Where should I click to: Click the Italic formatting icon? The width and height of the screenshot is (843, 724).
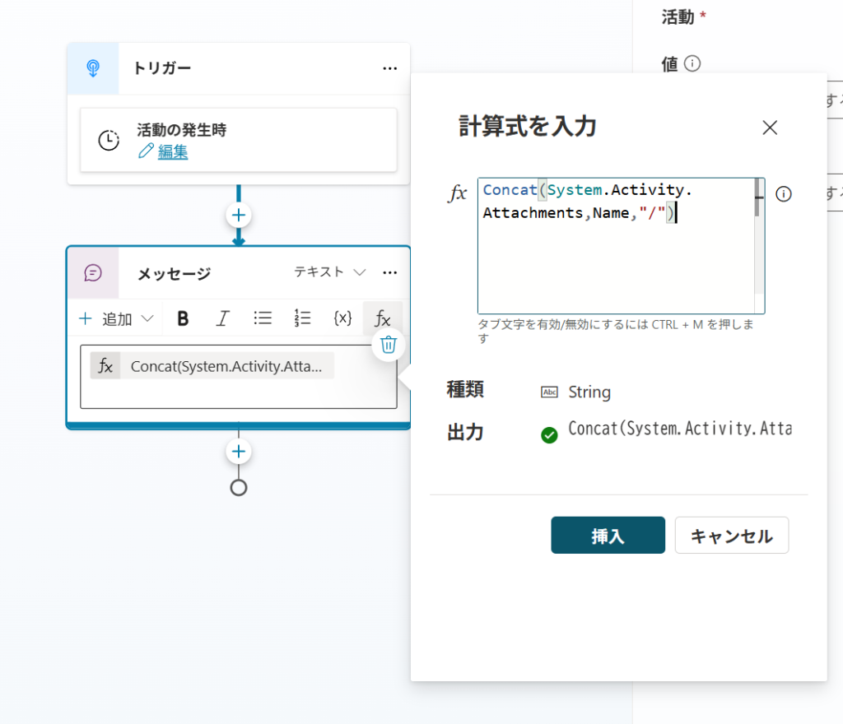click(222, 318)
